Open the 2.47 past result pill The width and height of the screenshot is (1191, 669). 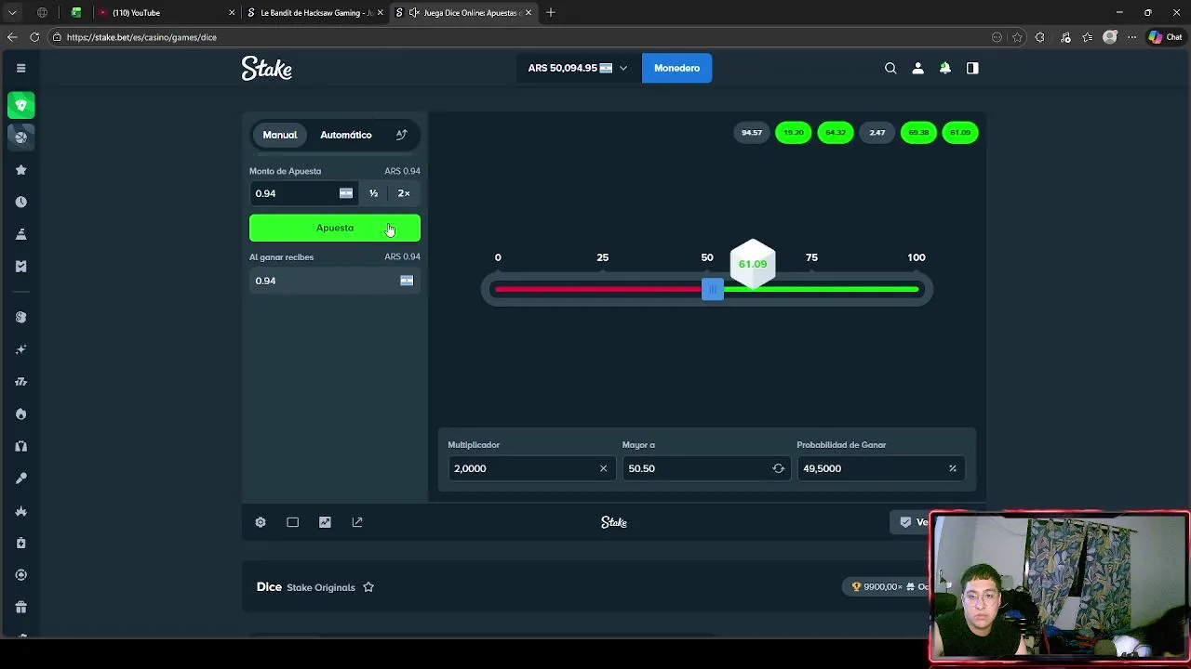pyautogui.click(x=877, y=133)
